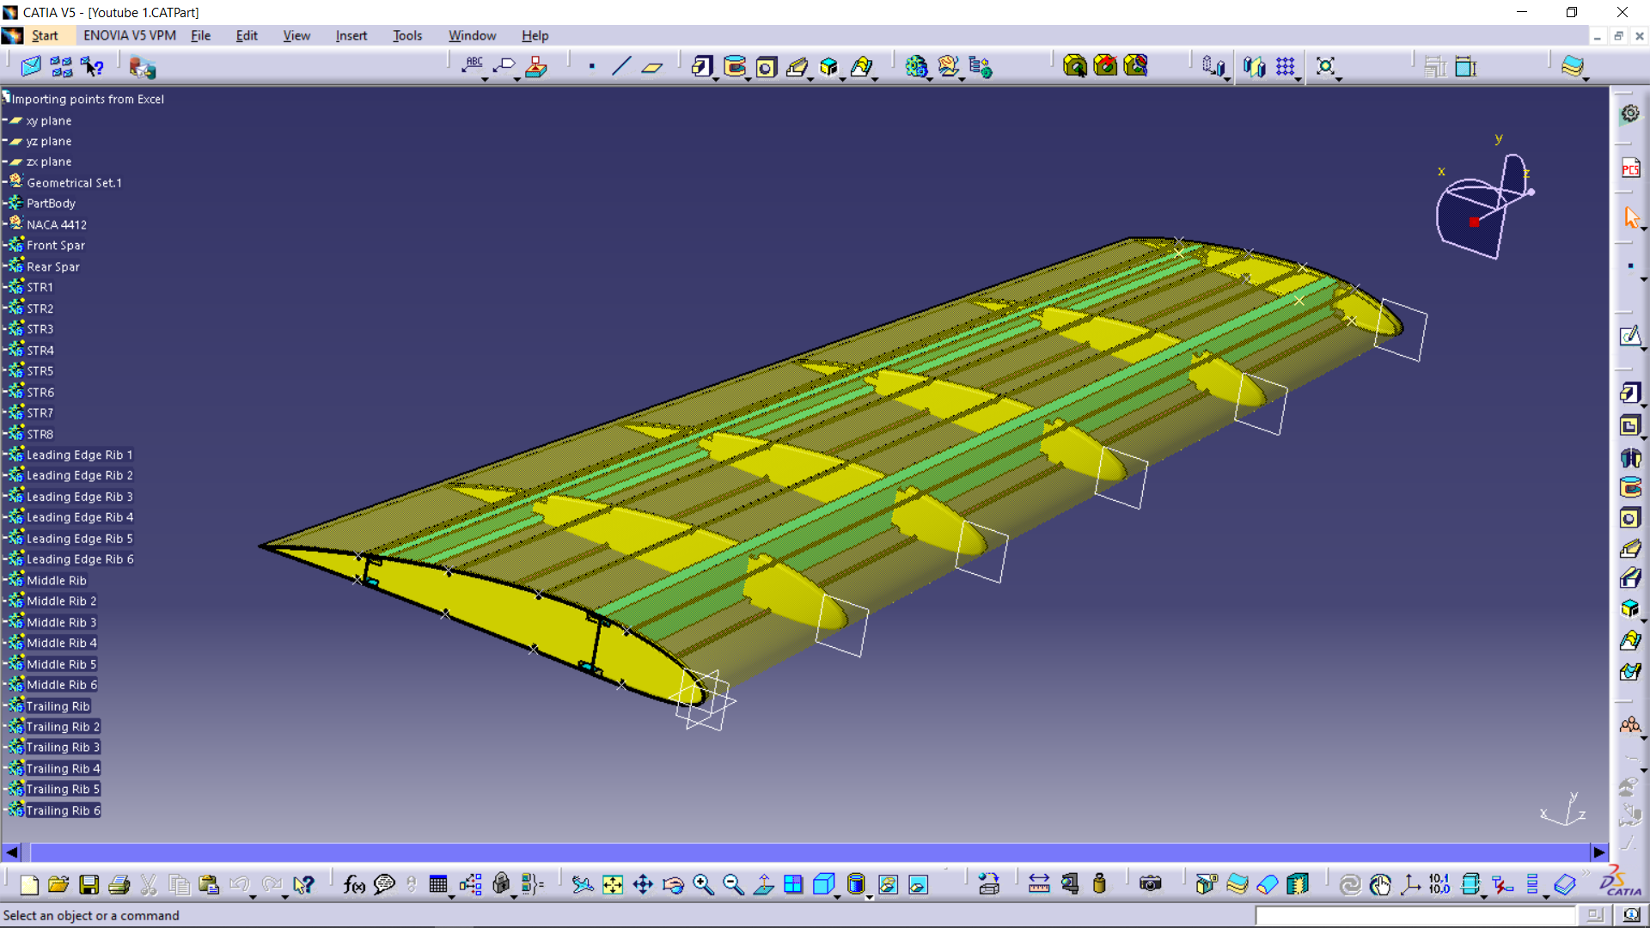The image size is (1650, 928).
Task: Click the Plane creation icon
Action: pos(652,66)
